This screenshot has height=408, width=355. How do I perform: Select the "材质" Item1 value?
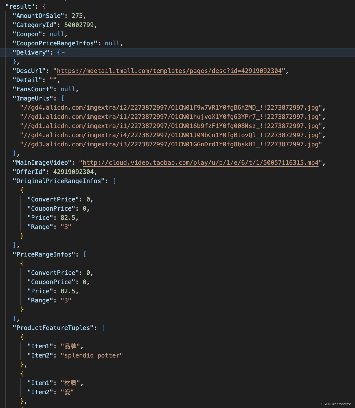pyautogui.click(x=70, y=383)
